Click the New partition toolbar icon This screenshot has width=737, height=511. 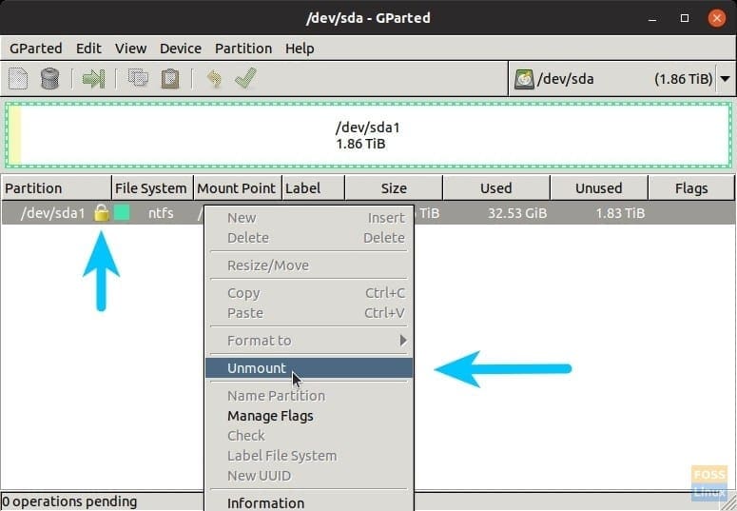(x=18, y=79)
